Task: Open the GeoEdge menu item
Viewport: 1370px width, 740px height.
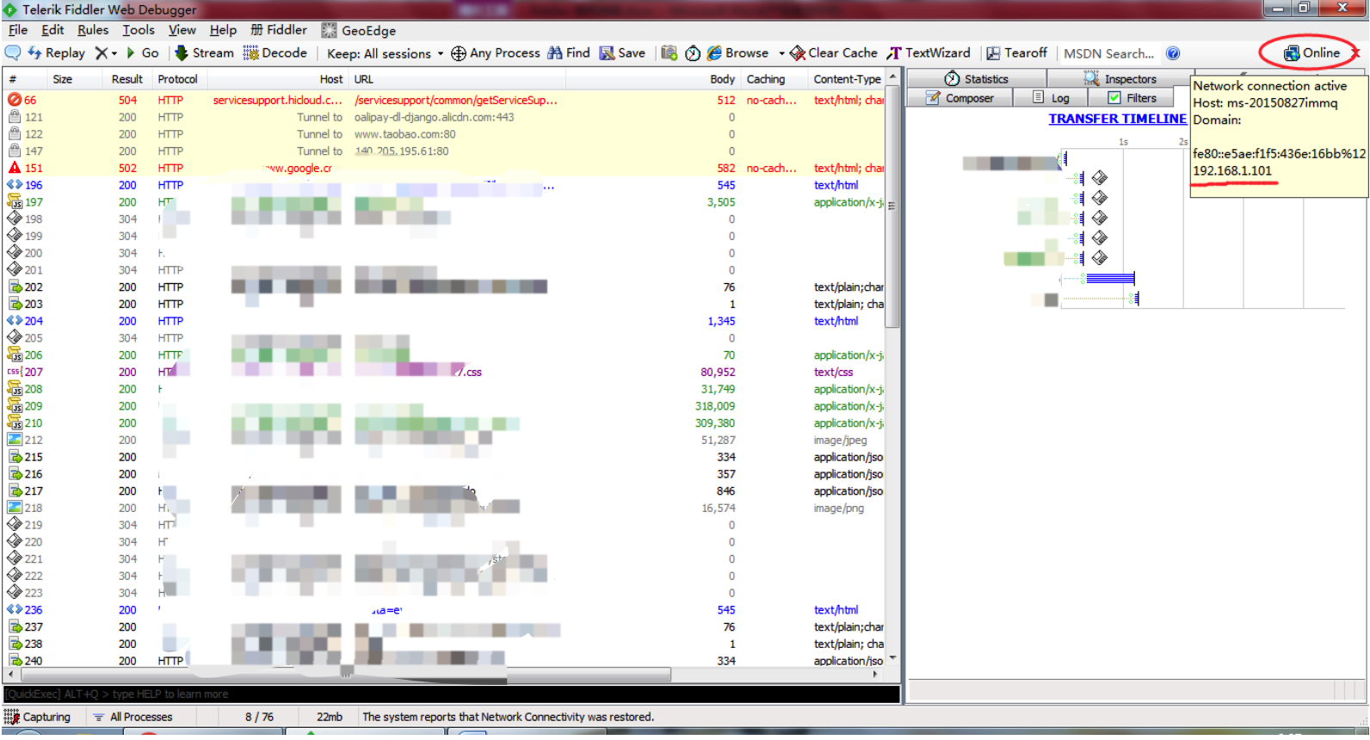Action: tap(359, 30)
